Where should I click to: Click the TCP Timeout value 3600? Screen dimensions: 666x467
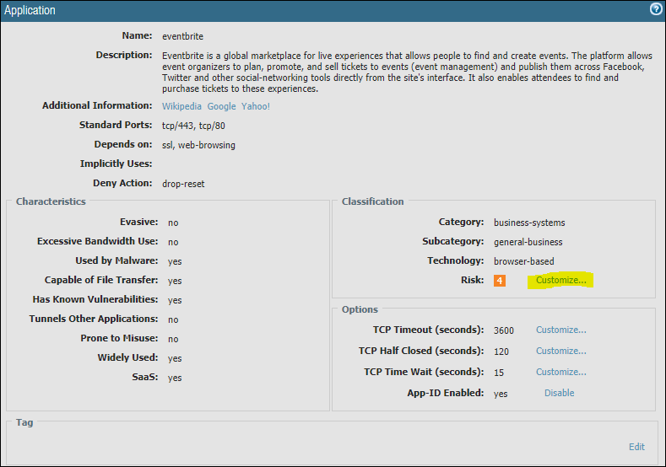click(503, 330)
